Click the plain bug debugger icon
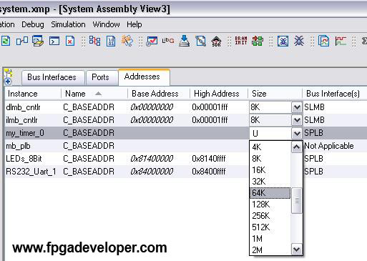The image size is (367, 261). coord(298,41)
